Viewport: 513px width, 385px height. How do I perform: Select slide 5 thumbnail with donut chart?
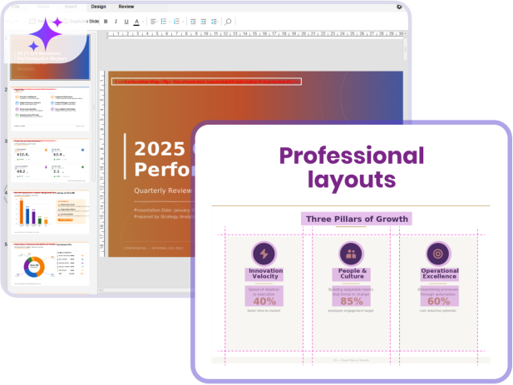[x=50, y=264]
